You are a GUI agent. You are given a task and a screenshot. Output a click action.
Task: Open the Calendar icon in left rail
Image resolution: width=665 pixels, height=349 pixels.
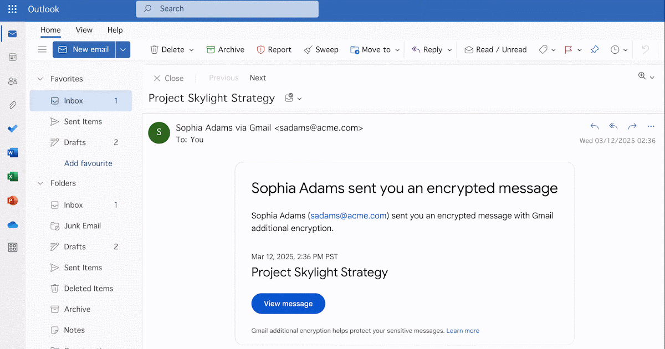tap(12, 57)
